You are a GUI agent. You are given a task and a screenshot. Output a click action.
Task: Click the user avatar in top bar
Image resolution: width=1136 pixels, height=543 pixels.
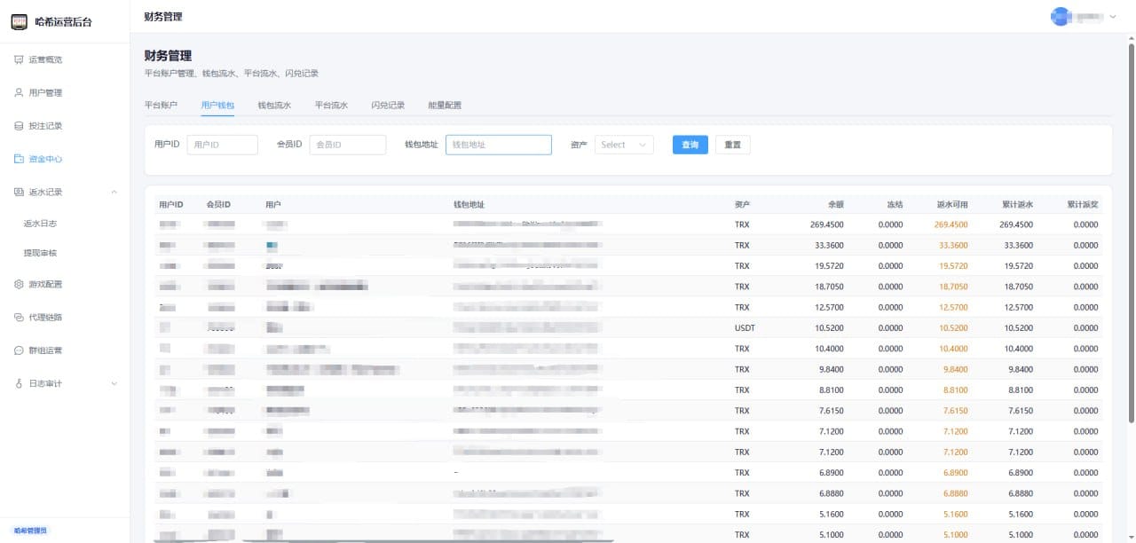1060,16
